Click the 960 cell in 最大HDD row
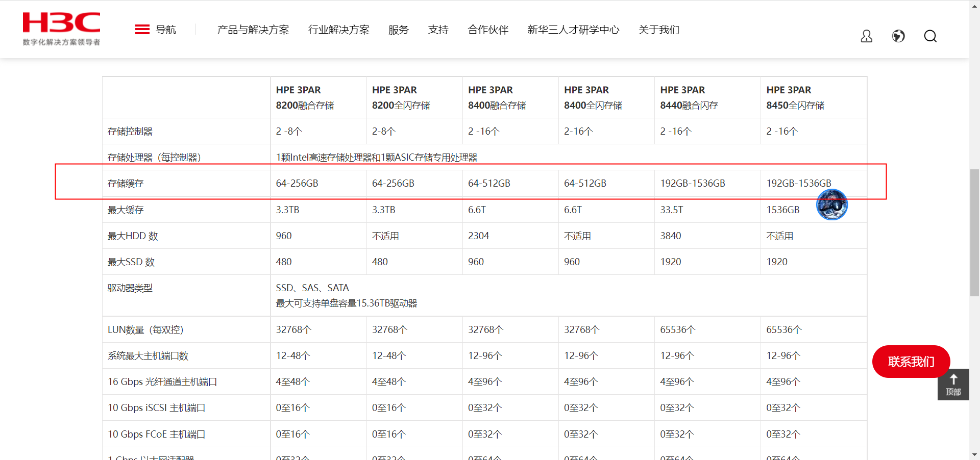The width and height of the screenshot is (980, 460). point(284,236)
